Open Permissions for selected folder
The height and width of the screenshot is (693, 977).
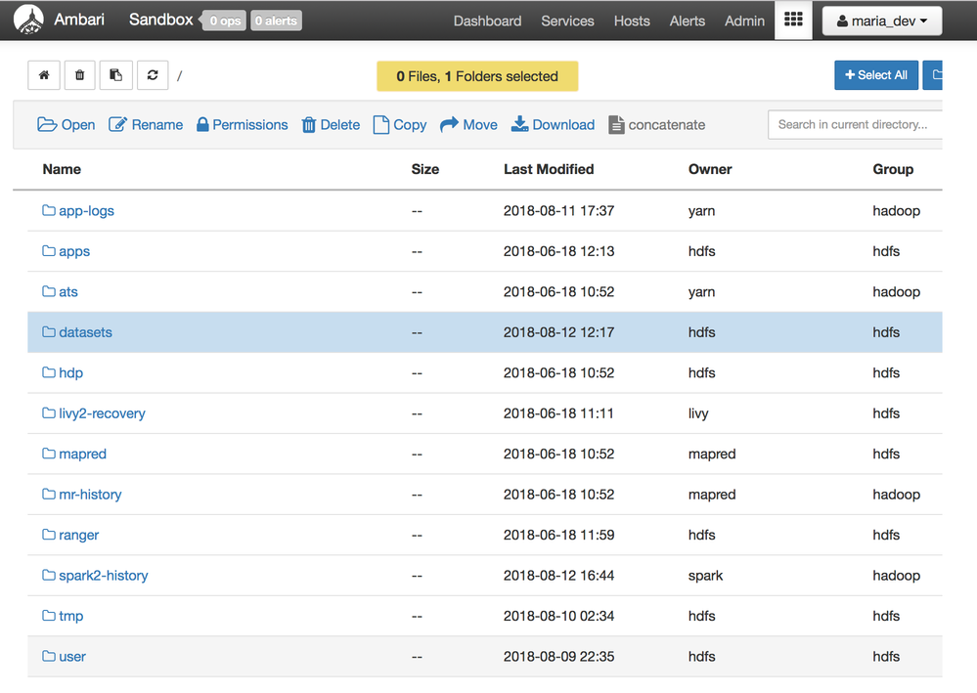[x=243, y=125]
